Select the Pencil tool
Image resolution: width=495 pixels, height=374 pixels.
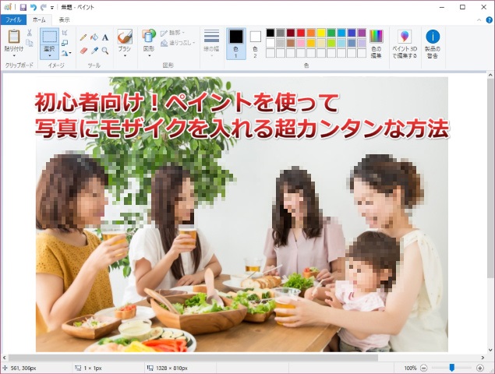[83, 37]
